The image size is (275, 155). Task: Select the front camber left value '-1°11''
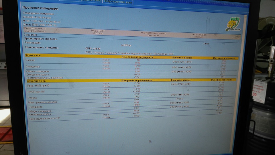tap(137, 94)
